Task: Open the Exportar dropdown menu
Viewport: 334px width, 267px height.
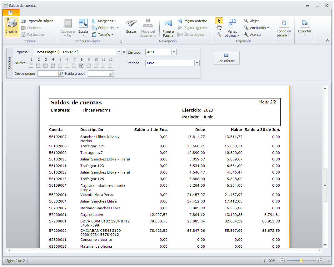Action: (x=305, y=31)
